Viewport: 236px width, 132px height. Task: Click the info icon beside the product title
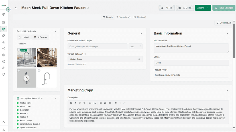(x=88, y=8)
